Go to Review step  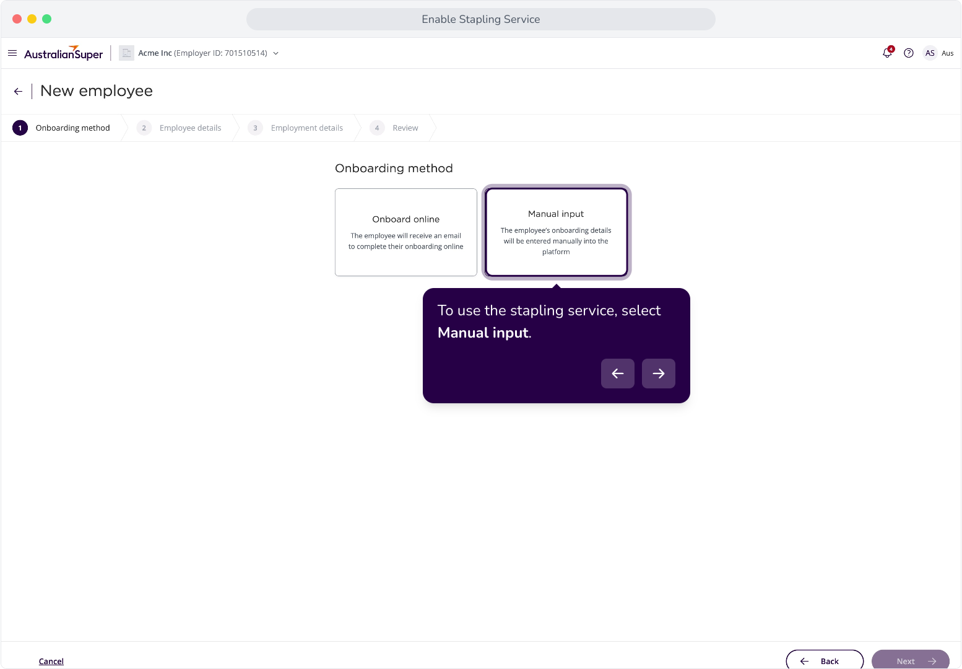point(394,128)
